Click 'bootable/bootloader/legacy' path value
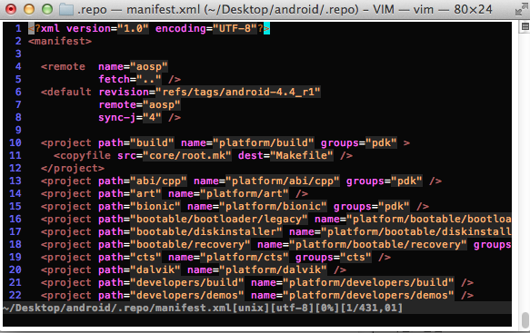530x333 pixels. (x=219, y=219)
